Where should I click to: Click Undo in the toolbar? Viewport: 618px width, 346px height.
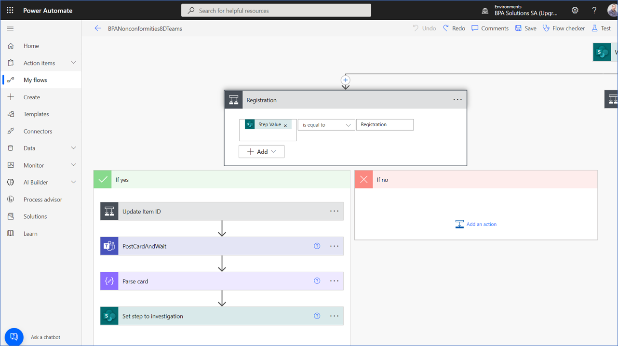coord(424,28)
